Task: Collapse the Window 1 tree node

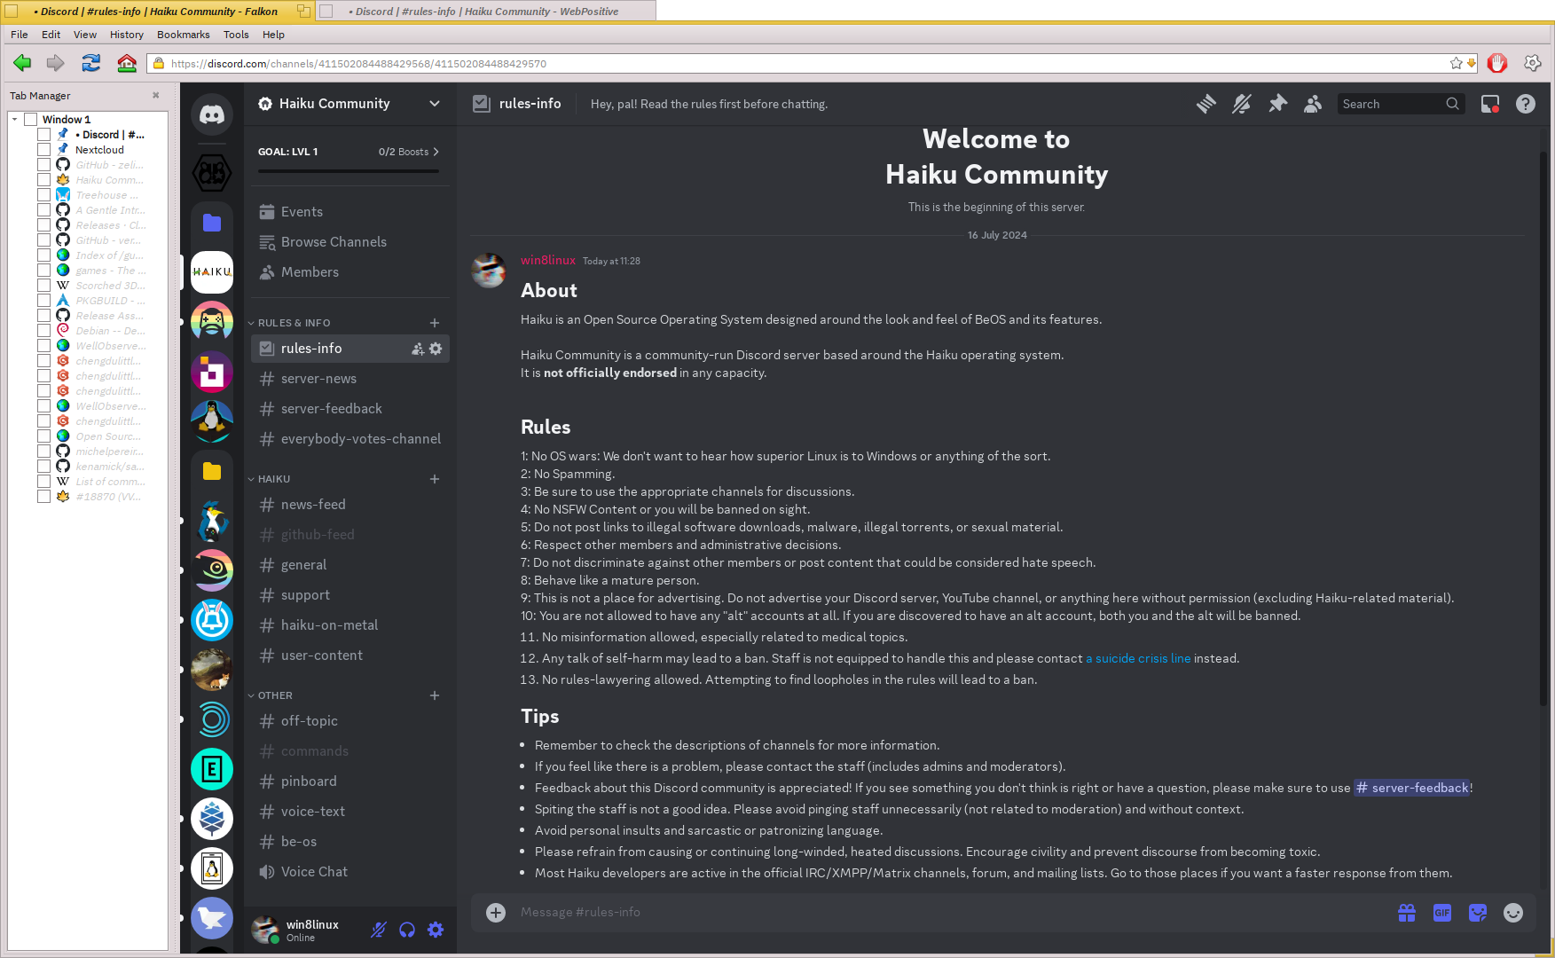Action: (15, 120)
